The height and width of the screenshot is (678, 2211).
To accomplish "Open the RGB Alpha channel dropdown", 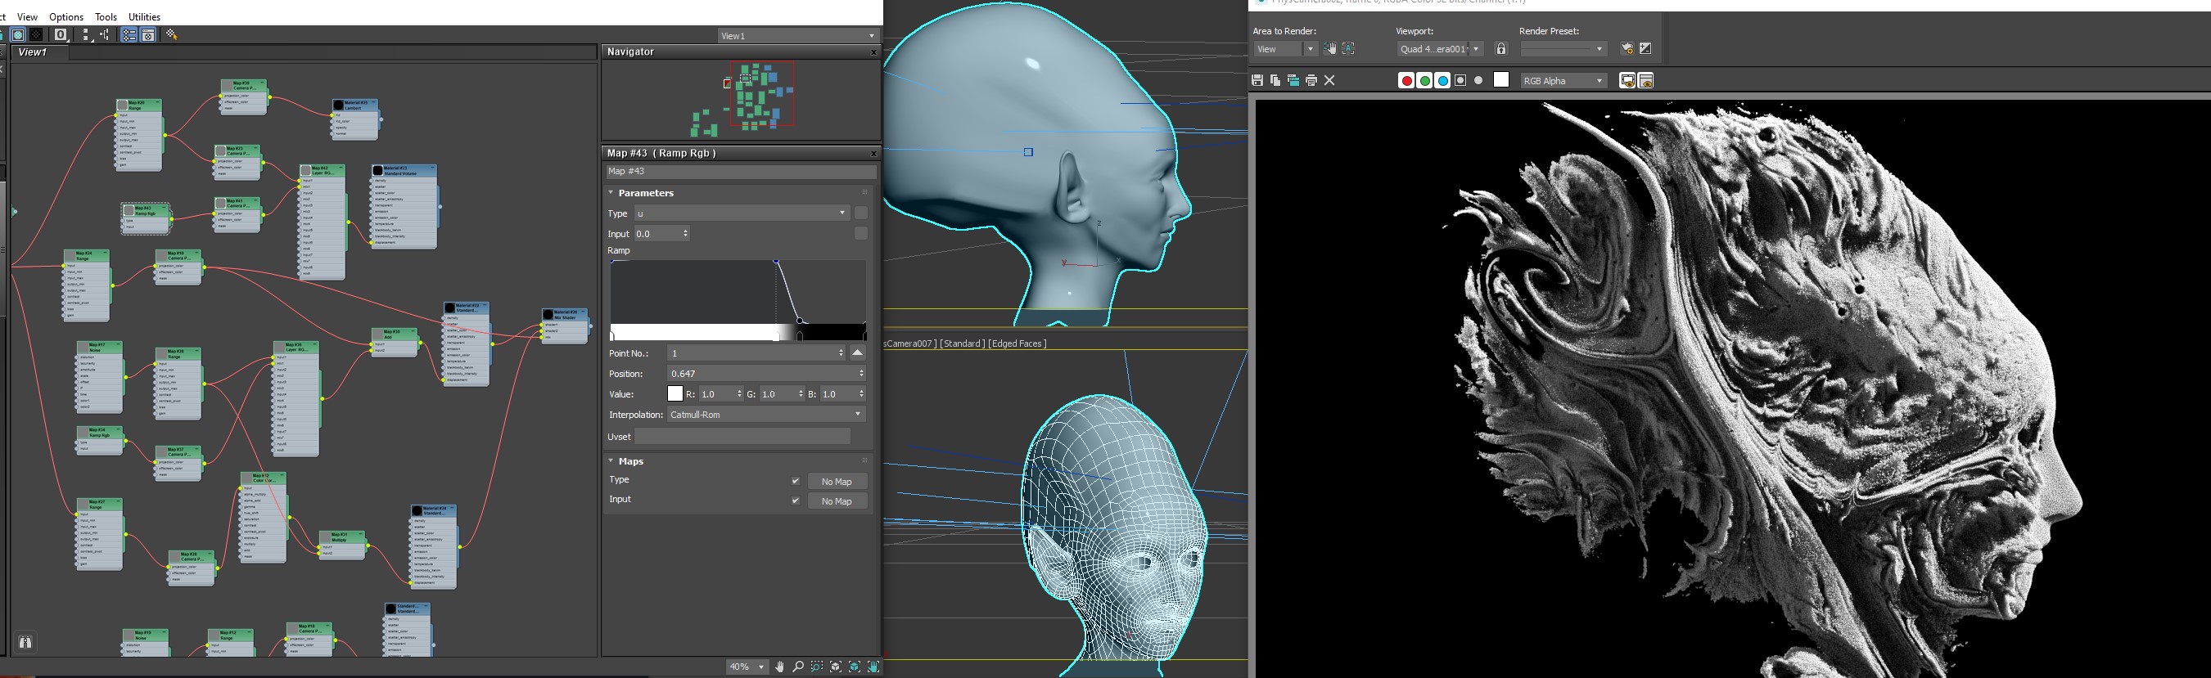I will pos(1563,81).
